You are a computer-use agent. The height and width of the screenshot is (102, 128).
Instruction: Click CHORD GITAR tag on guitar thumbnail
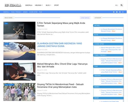click(8, 64)
